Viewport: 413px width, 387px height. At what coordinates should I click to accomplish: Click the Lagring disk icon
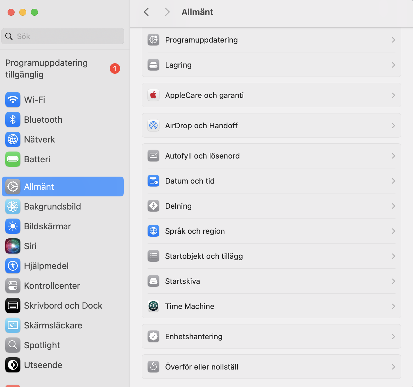[153, 65]
